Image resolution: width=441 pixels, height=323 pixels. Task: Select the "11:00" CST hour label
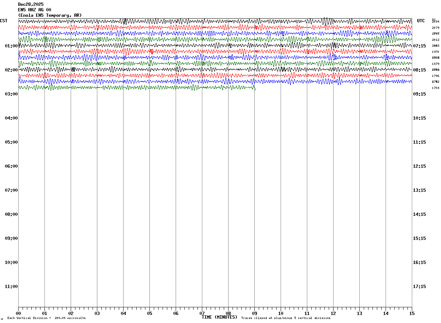(x=11, y=287)
